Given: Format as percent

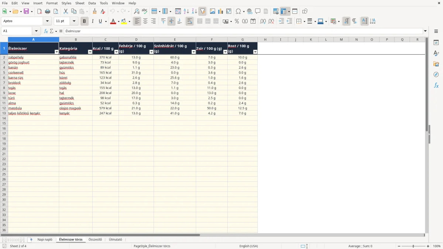Looking at the screenshot, I should 237,21.
